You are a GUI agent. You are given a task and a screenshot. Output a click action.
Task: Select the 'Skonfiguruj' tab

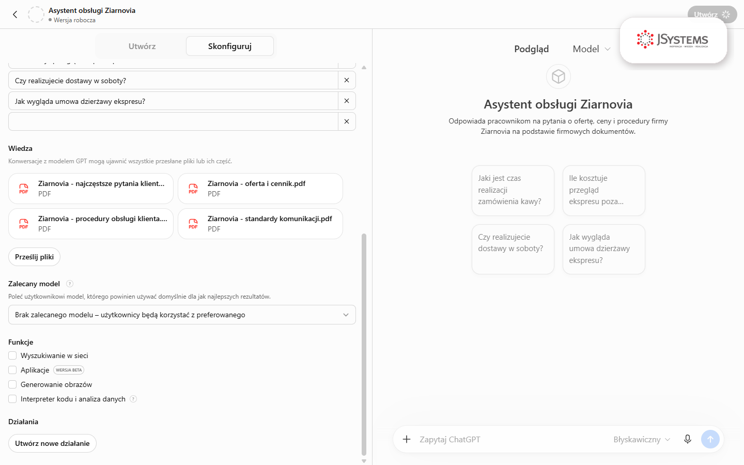(230, 46)
